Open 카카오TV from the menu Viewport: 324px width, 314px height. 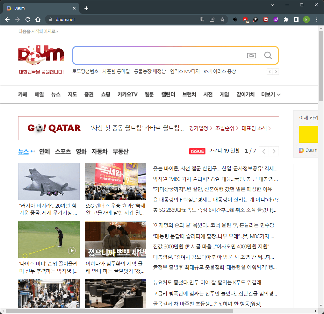click(127, 94)
